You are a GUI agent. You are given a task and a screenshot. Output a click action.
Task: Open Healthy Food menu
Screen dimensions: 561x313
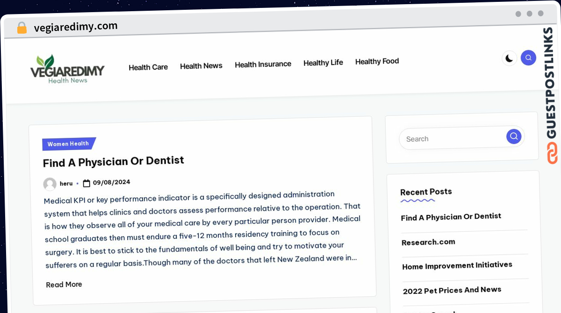click(x=377, y=61)
